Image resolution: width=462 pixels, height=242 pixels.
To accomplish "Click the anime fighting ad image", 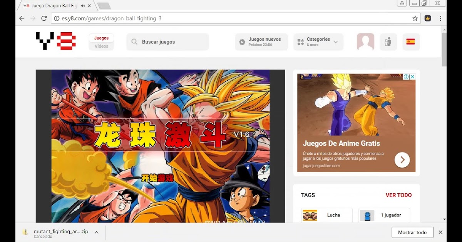I will (x=356, y=104).
